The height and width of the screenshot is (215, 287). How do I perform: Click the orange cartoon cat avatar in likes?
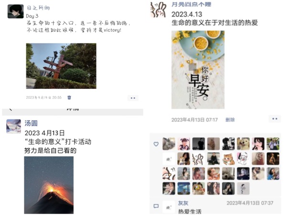tap(228, 159)
